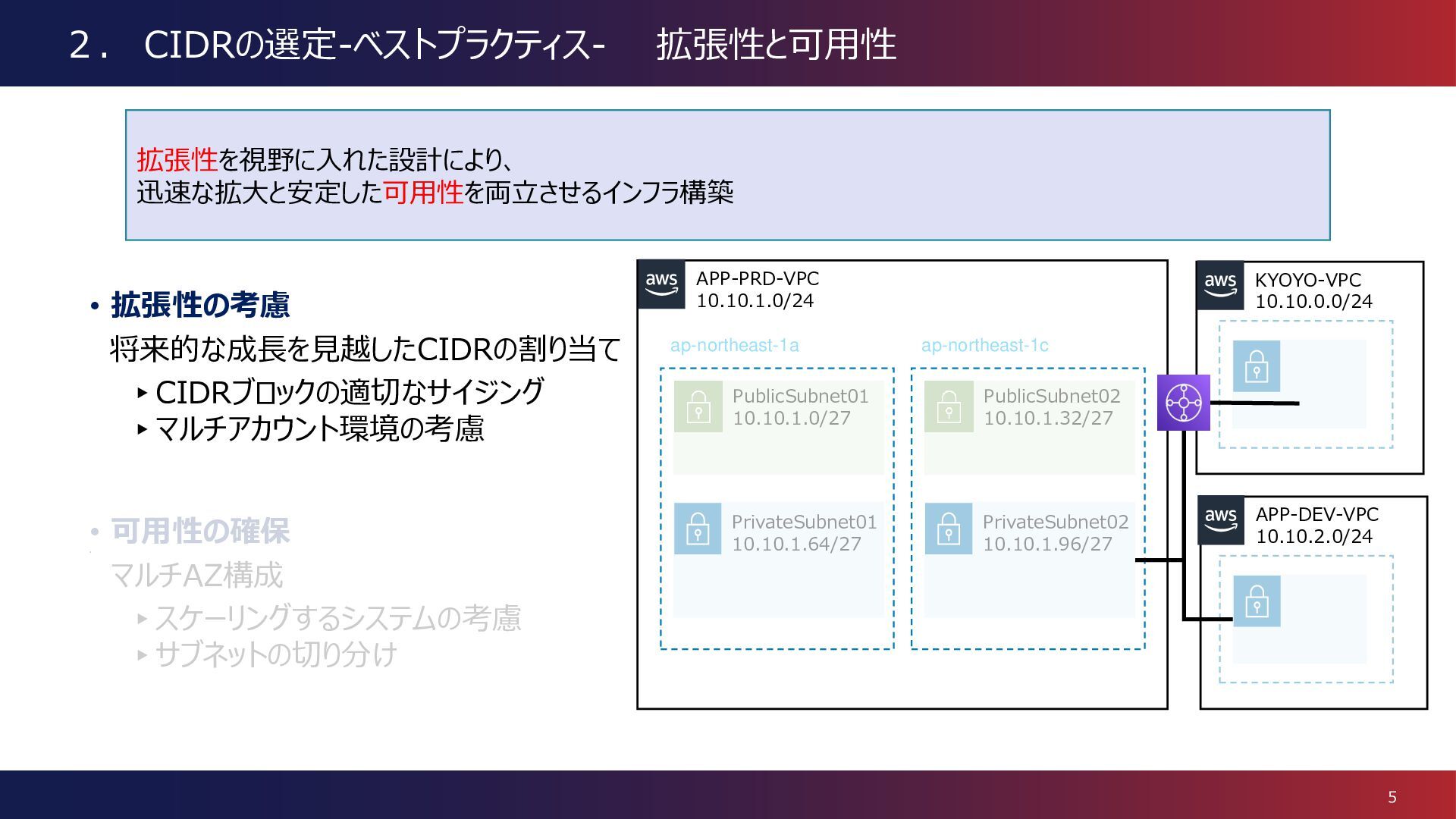
Task: Click the PrivateSubnet02 blue lock icon
Action: point(948,529)
